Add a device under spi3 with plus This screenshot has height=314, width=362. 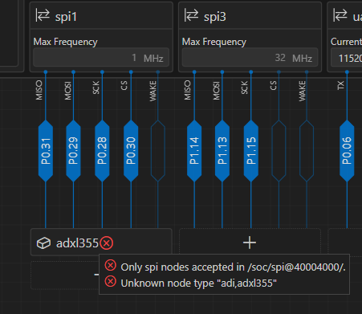(250, 243)
